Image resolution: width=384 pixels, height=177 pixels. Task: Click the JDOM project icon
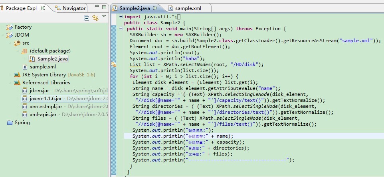[10, 35]
